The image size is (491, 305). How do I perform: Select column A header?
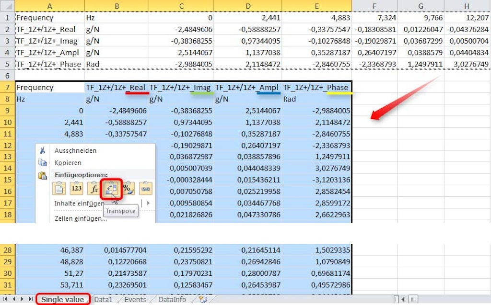(x=49, y=6)
